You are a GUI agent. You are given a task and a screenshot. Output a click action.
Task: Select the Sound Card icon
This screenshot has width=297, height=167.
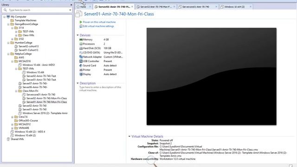tap(81, 65)
